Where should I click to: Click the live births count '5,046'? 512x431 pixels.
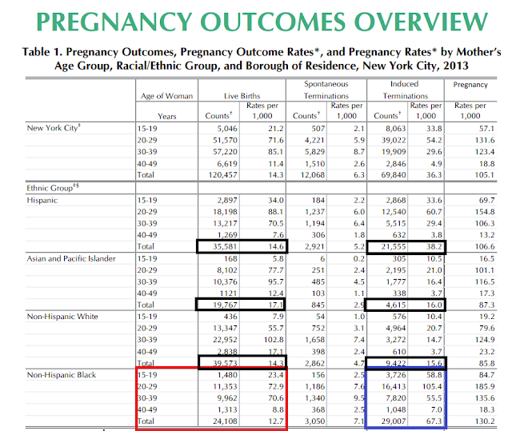(x=227, y=129)
